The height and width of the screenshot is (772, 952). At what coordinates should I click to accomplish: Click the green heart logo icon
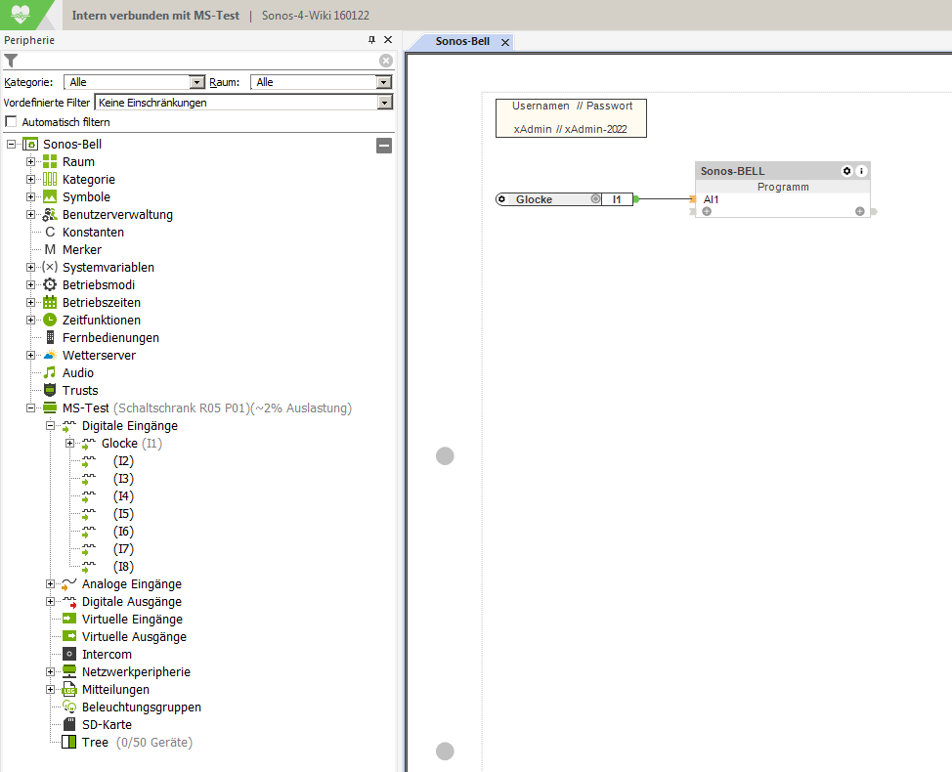[x=22, y=15]
